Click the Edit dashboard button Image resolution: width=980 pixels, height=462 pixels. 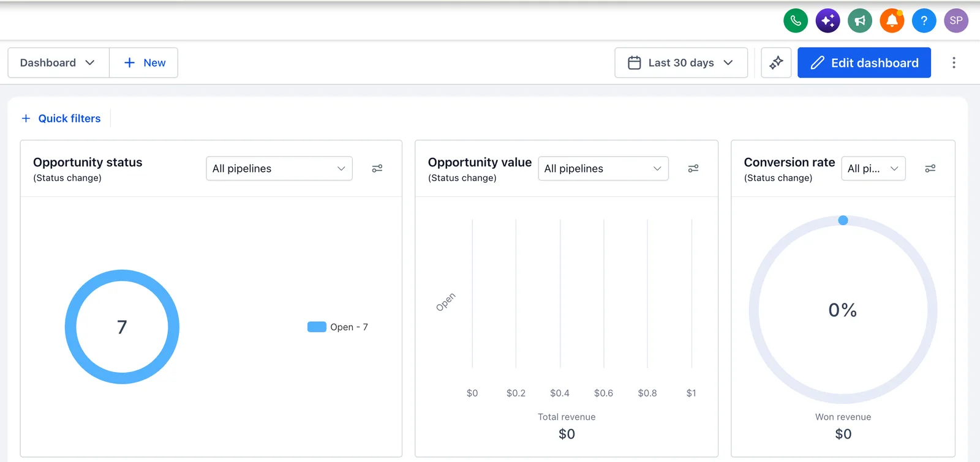tap(864, 62)
